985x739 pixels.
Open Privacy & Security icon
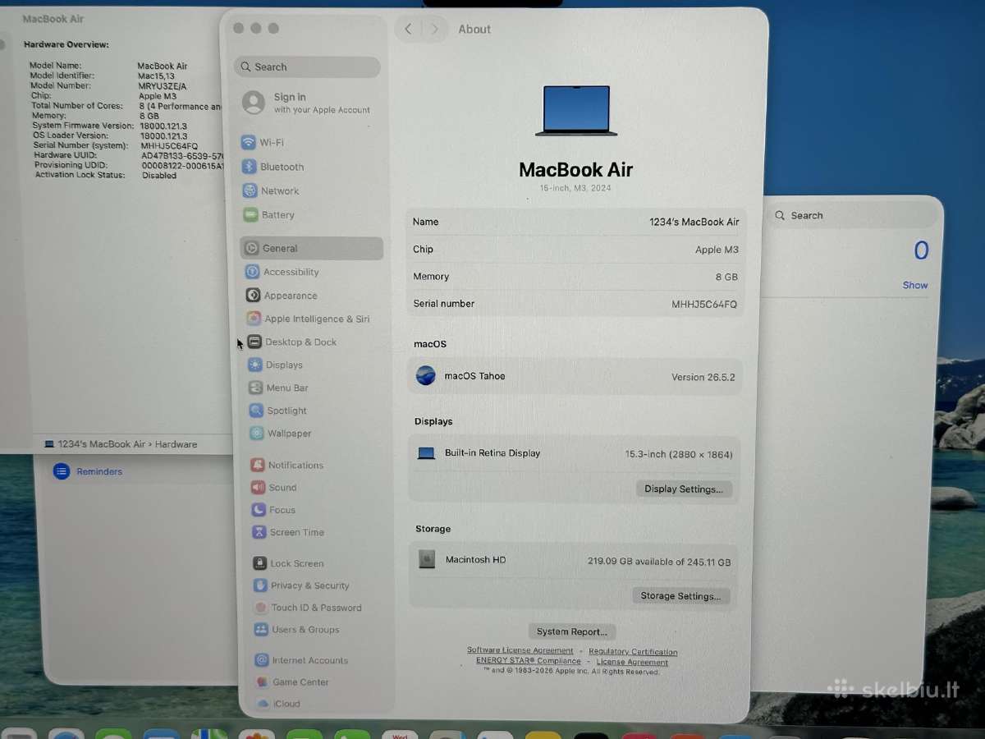point(260,585)
